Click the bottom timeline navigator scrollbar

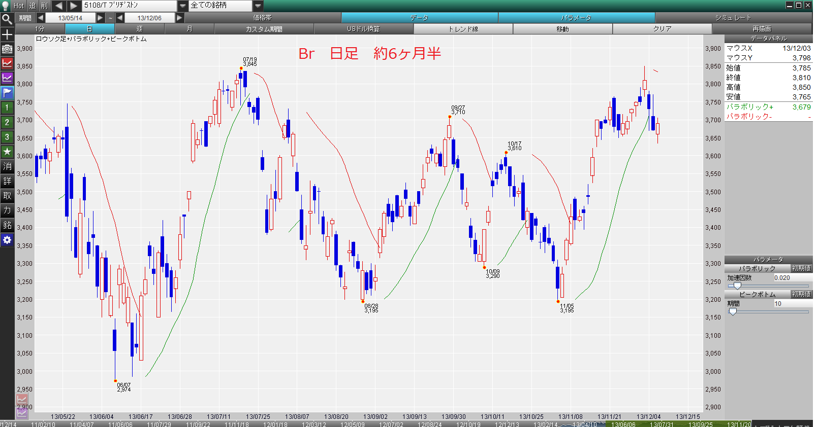[376, 424]
